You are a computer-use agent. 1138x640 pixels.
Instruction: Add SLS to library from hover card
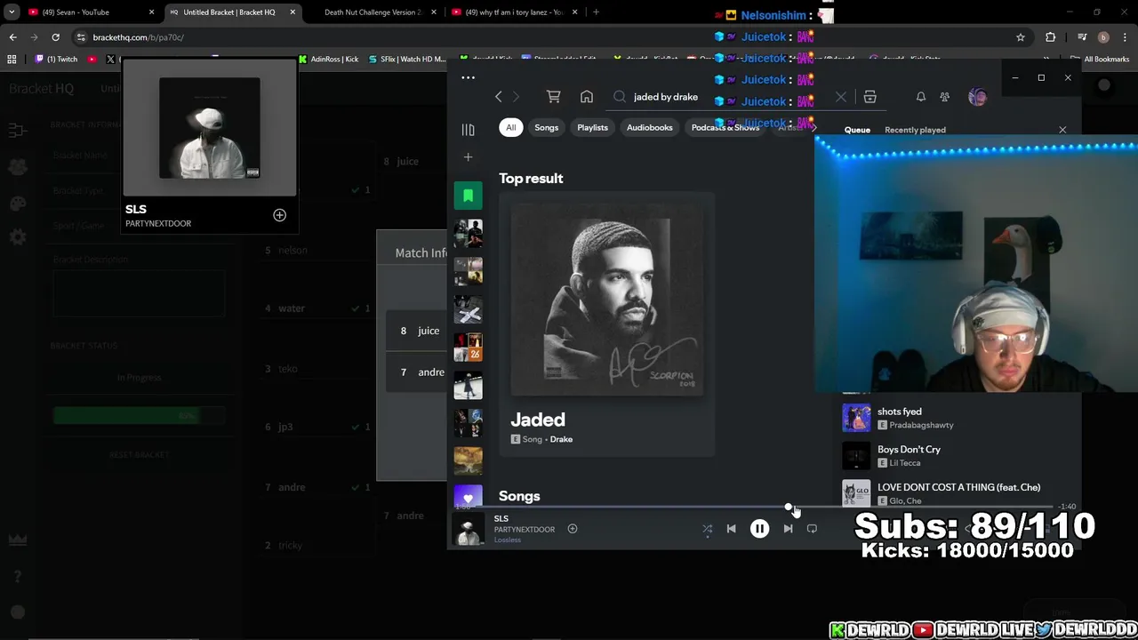pyautogui.click(x=279, y=215)
